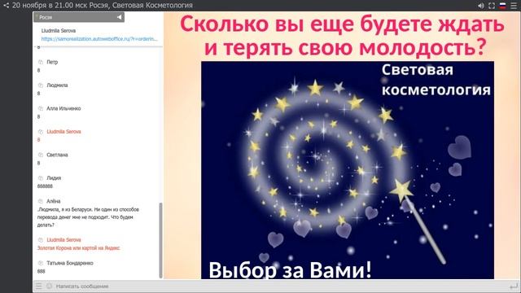Screen dimensions: 521x293
Task: Open the pinned samorealization autoweboffice link
Action: [x=99, y=39]
